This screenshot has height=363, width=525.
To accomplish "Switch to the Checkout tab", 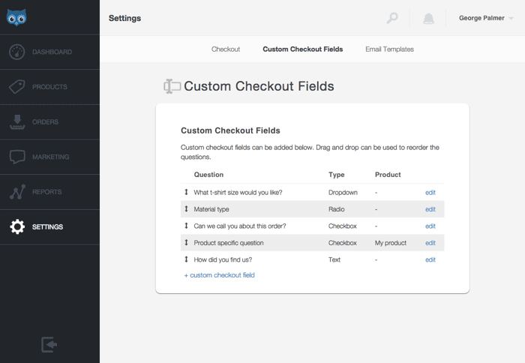I will [226, 49].
